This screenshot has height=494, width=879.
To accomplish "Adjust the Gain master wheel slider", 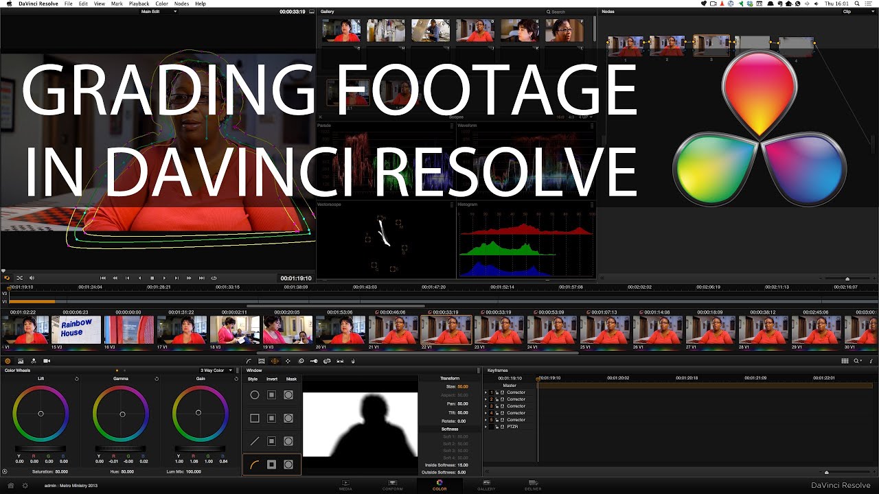I will (200, 449).
